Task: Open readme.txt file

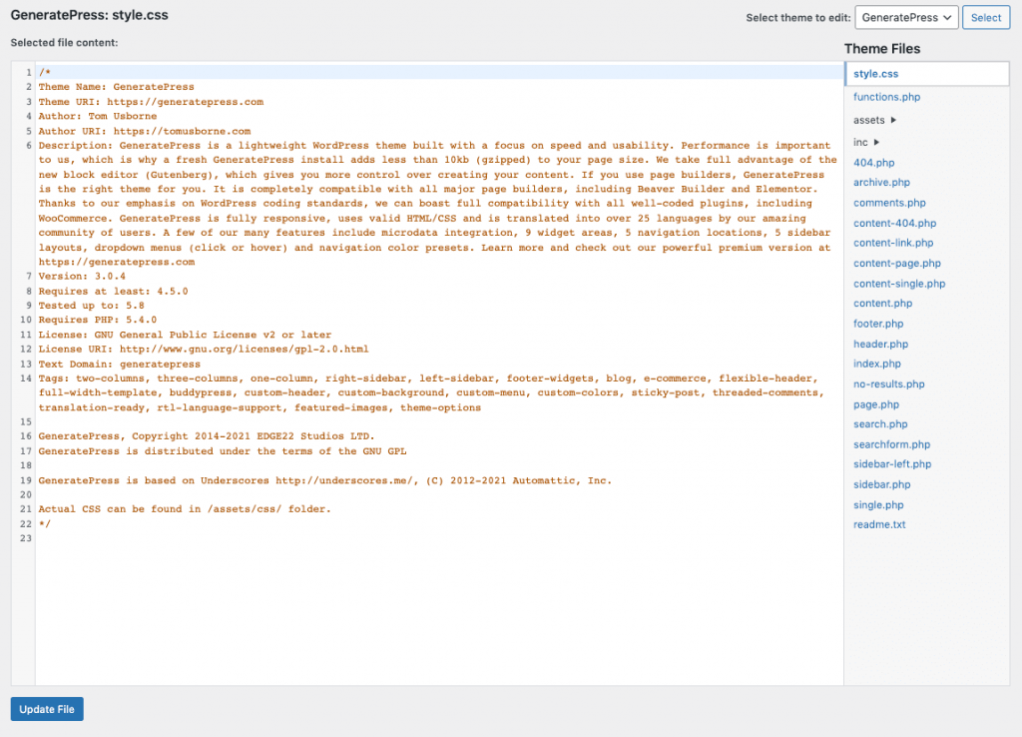Action: [879, 524]
